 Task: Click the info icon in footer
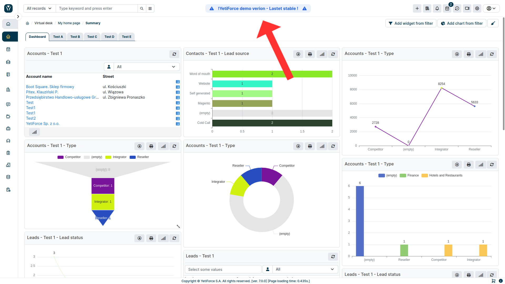tap(501, 281)
